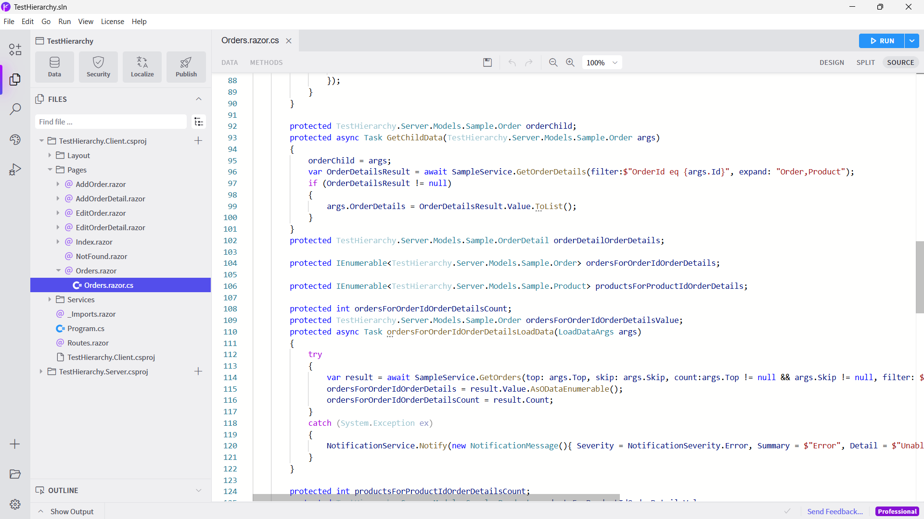Click the Localize icon

coord(142,67)
